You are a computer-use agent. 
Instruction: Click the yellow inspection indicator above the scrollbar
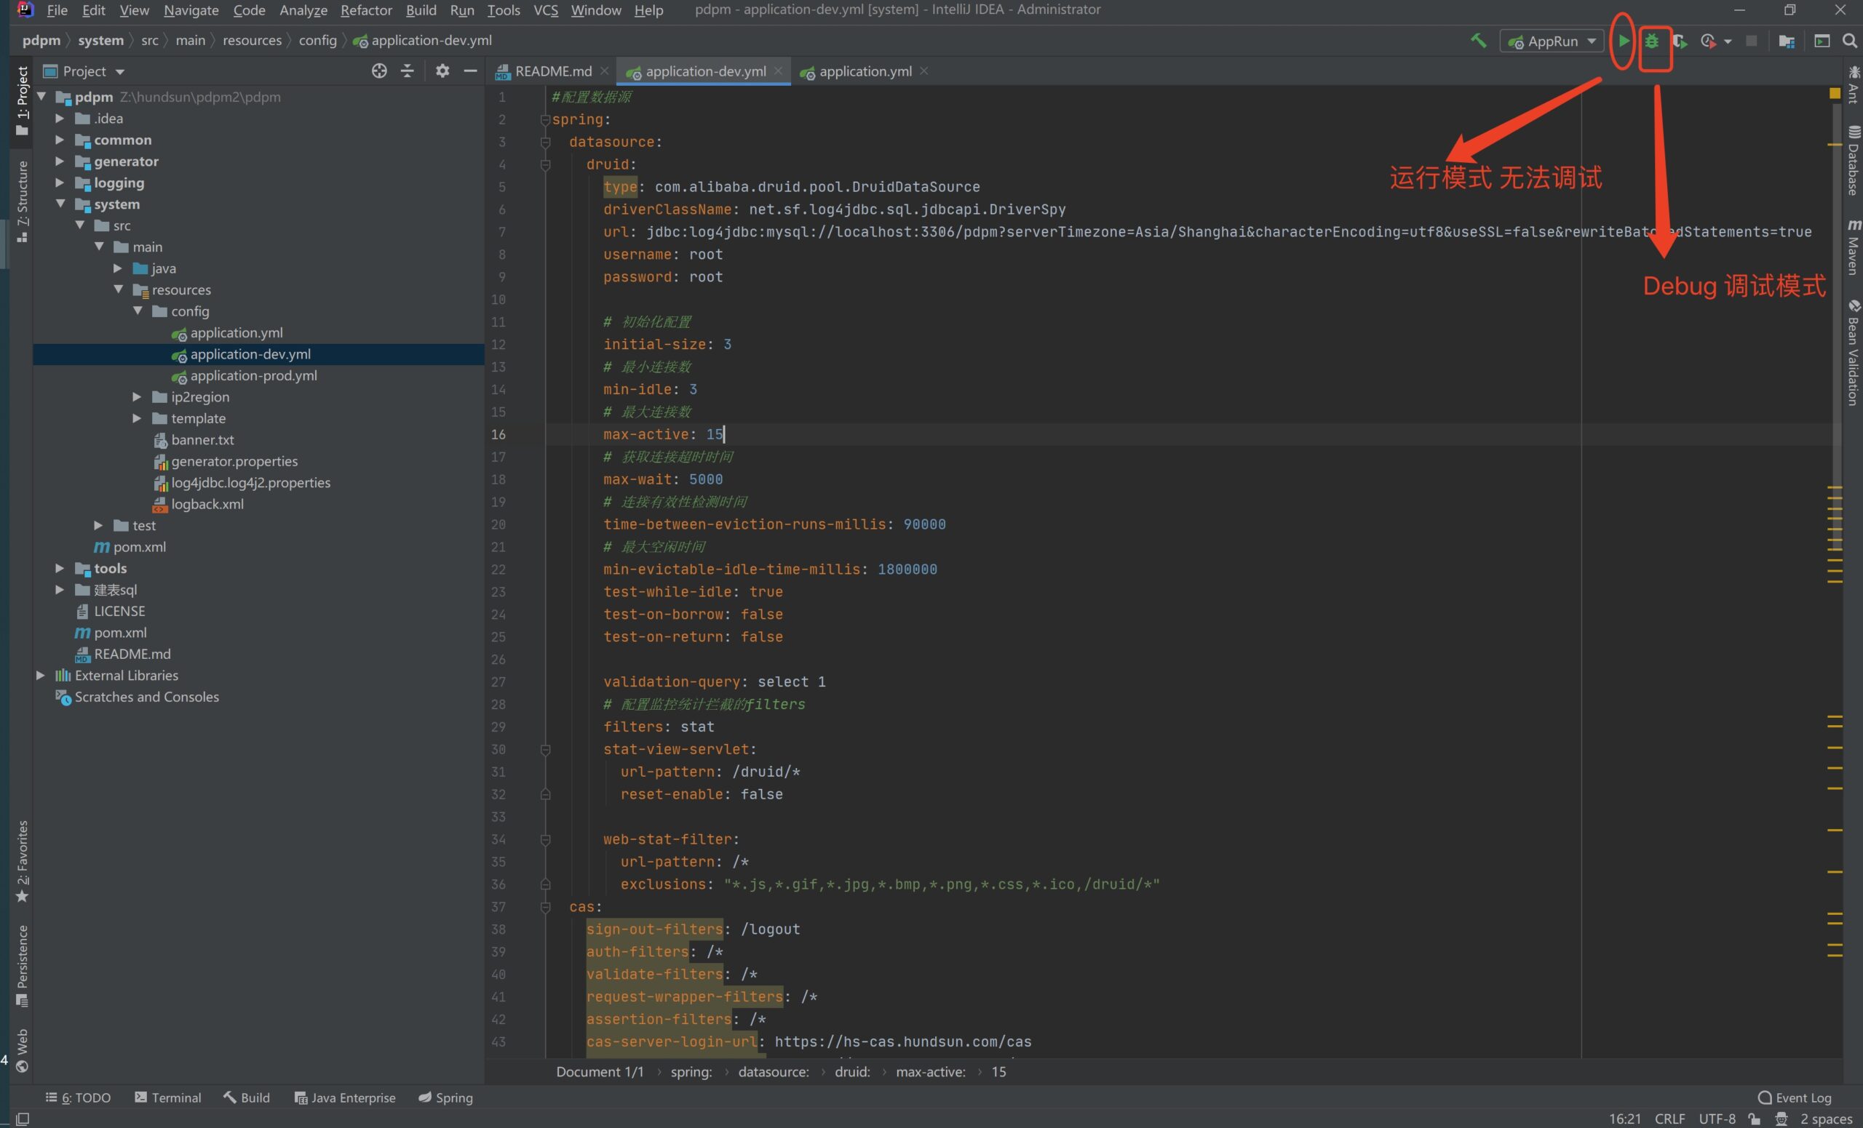point(1835,93)
